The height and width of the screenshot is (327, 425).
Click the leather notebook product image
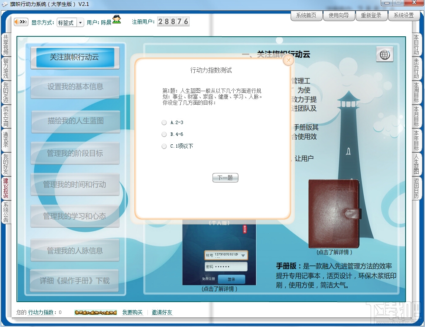click(335, 213)
